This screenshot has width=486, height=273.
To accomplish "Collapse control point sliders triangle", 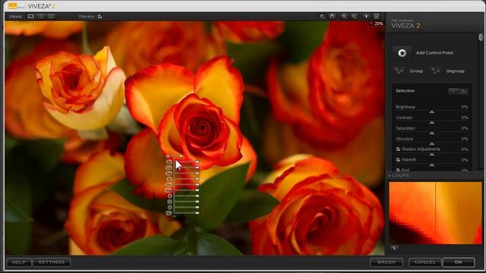I will tap(174, 216).
